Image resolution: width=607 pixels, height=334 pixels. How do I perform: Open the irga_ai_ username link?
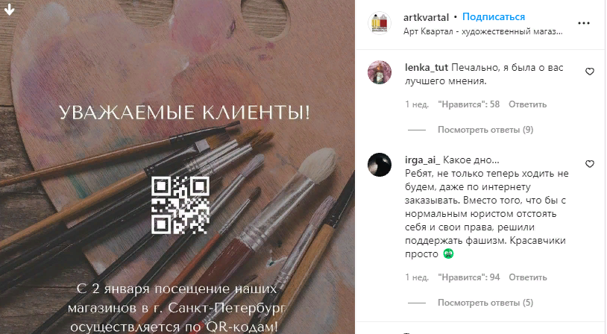pos(422,160)
